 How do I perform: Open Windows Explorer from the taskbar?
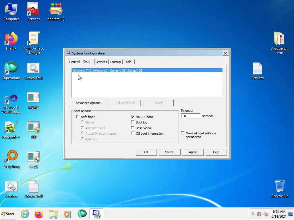[53, 214]
